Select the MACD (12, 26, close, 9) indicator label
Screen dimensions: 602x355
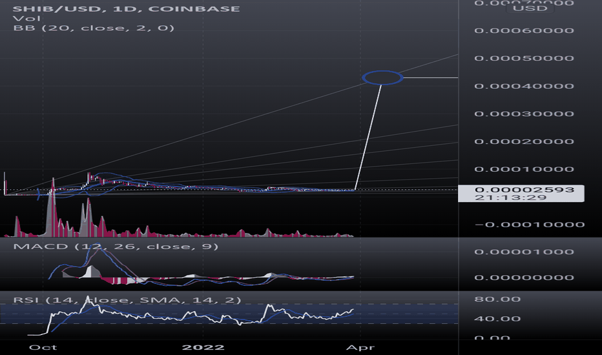click(116, 247)
